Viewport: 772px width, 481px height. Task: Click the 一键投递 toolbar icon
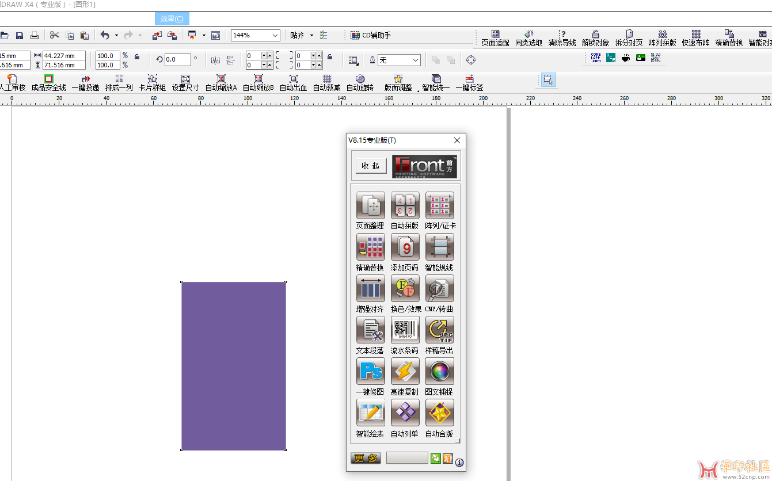pyautogui.click(x=85, y=83)
